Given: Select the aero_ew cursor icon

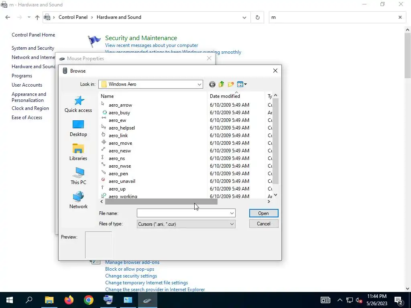Looking at the screenshot, I should click(104, 118).
